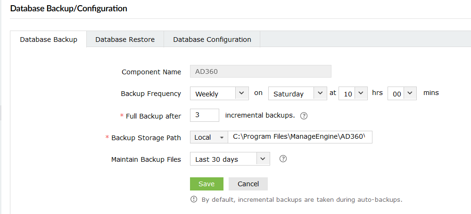Open the minutes dropdown showing 00
The height and width of the screenshot is (214, 471).
(x=402, y=93)
